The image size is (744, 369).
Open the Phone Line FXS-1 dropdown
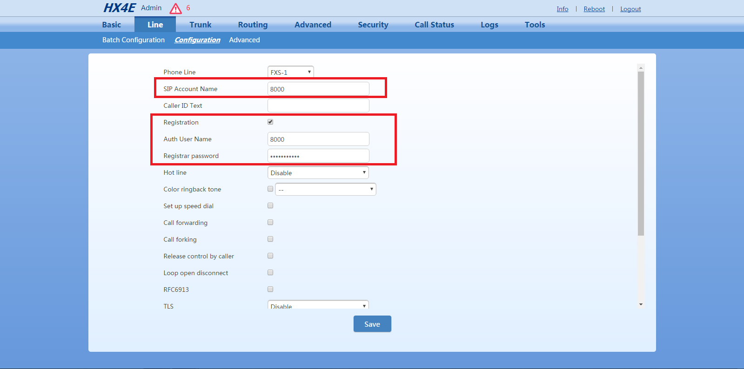(290, 72)
